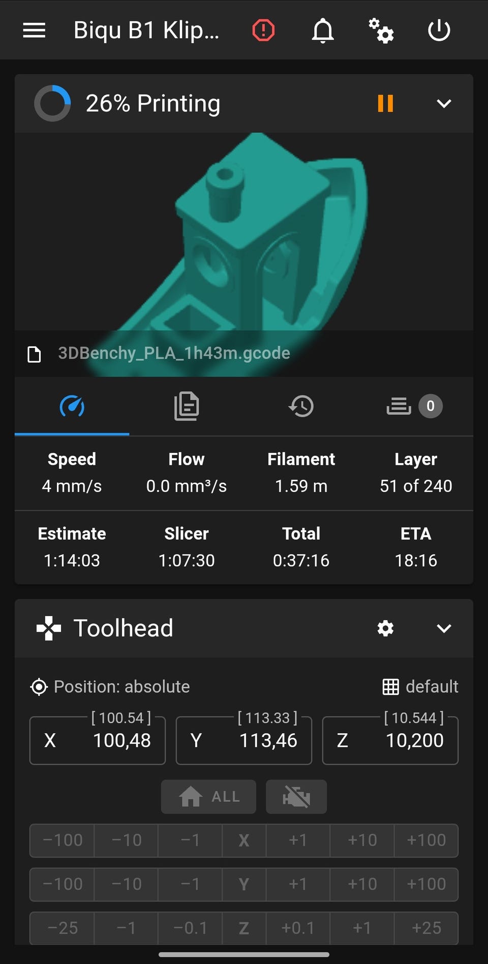This screenshot has height=964, width=488.
Task: Collapse the Toolhead panel chevron
Action: pyautogui.click(x=444, y=628)
